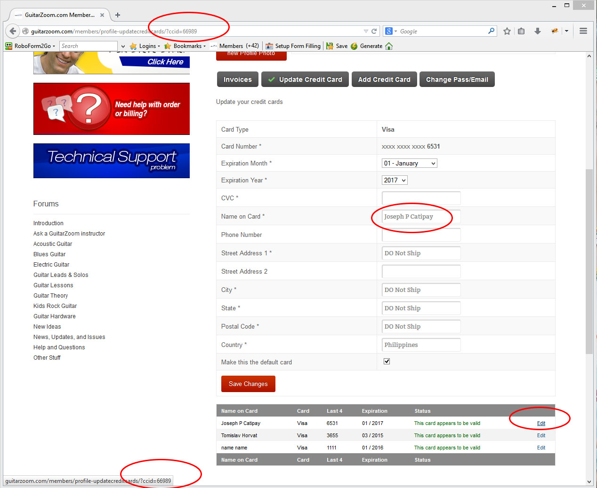Screen dimensions: 597x488
Task: Close the GuitarZoom.com tab
Action: pyautogui.click(x=102, y=15)
